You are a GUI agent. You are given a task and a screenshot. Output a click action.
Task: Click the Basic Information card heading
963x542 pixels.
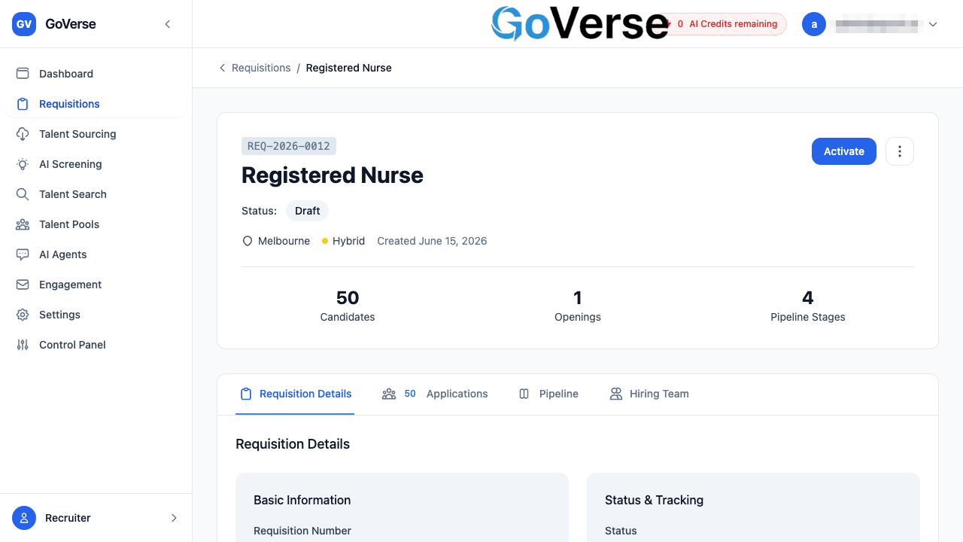[x=302, y=500]
